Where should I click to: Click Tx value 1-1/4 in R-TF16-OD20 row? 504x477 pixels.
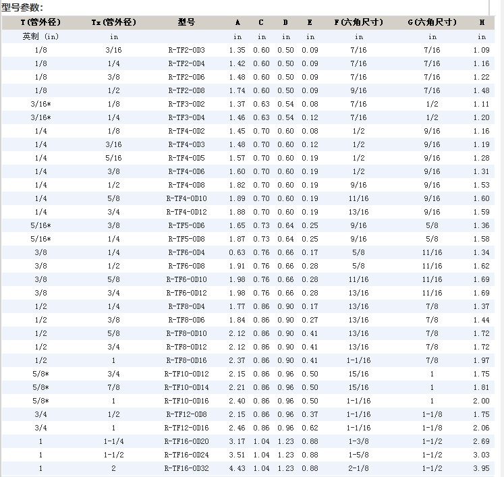coord(113,442)
